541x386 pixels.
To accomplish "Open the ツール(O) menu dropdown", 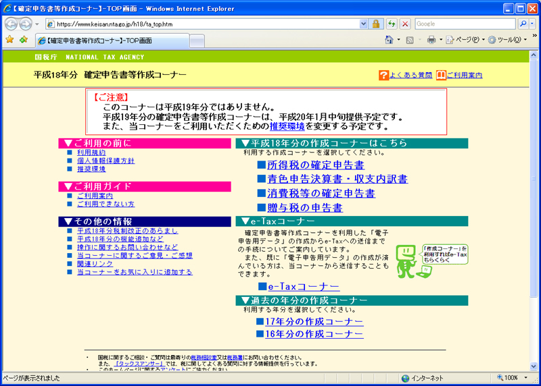I will point(507,40).
